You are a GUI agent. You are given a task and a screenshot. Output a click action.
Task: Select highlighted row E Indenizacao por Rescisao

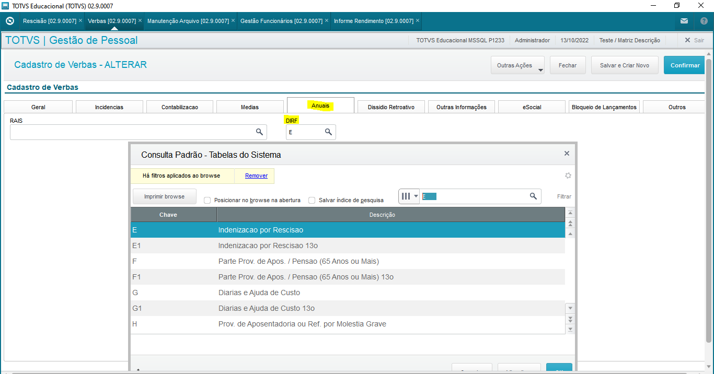click(x=348, y=230)
